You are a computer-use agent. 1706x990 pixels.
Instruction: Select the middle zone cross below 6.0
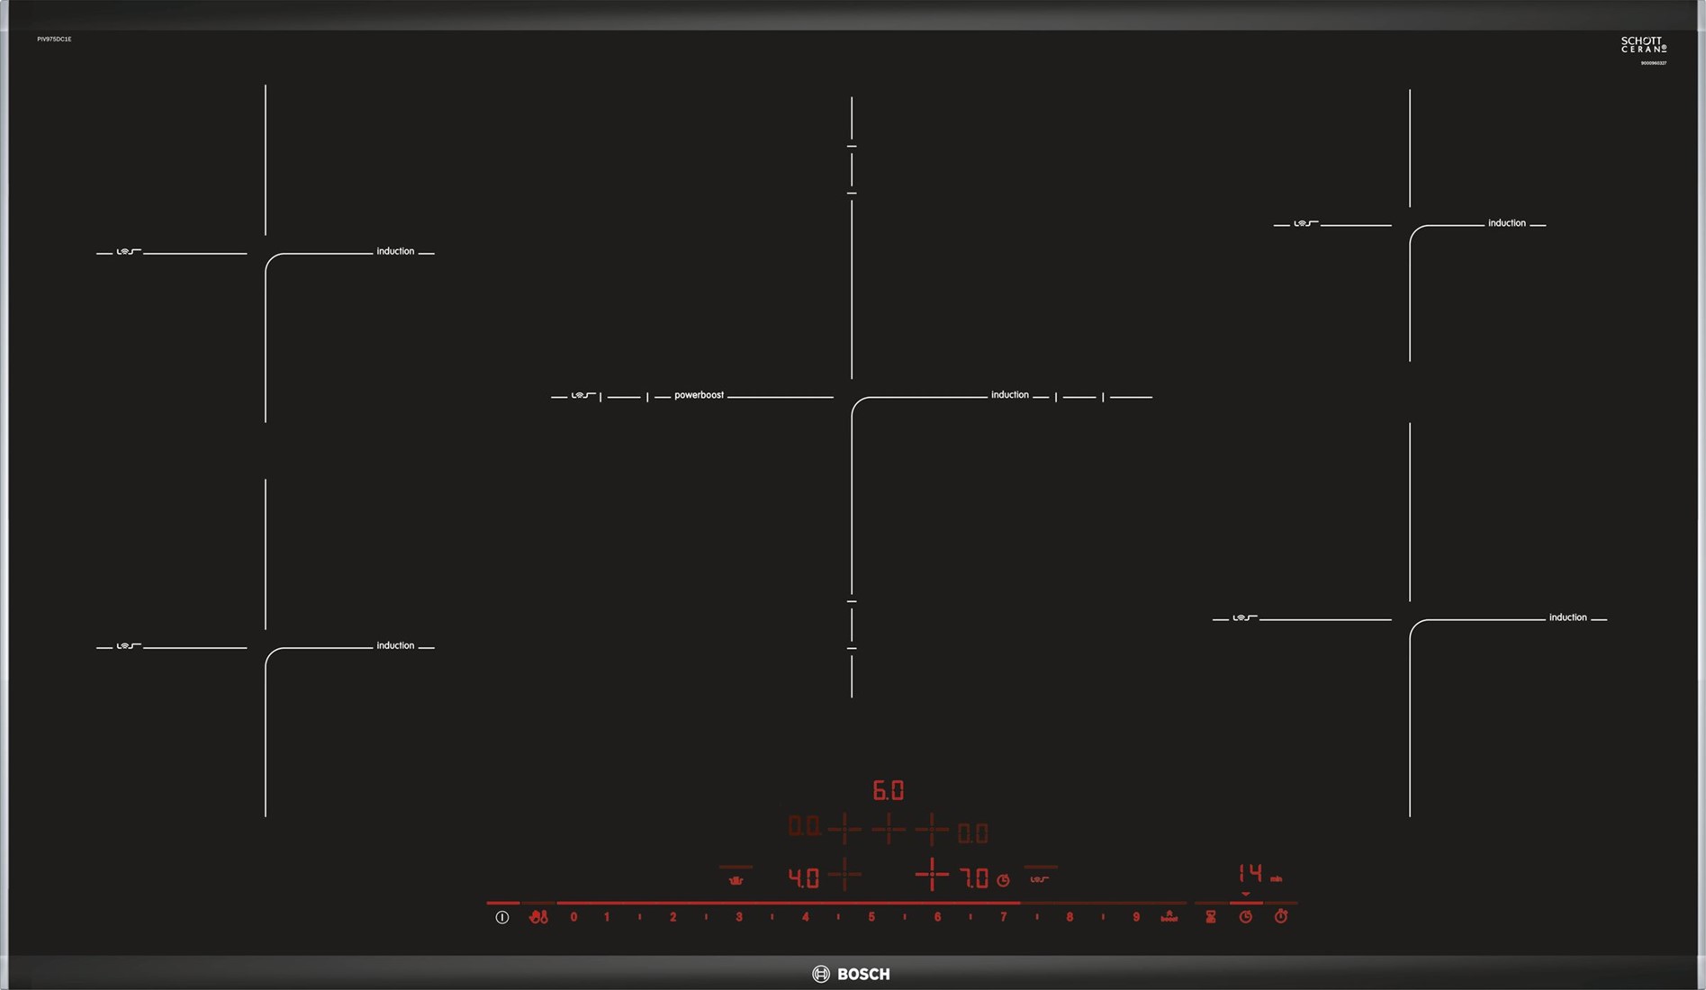(889, 829)
